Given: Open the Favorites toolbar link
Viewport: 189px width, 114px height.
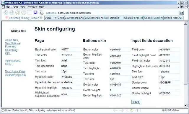Looking at the screenshot, I should click(14, 18).
